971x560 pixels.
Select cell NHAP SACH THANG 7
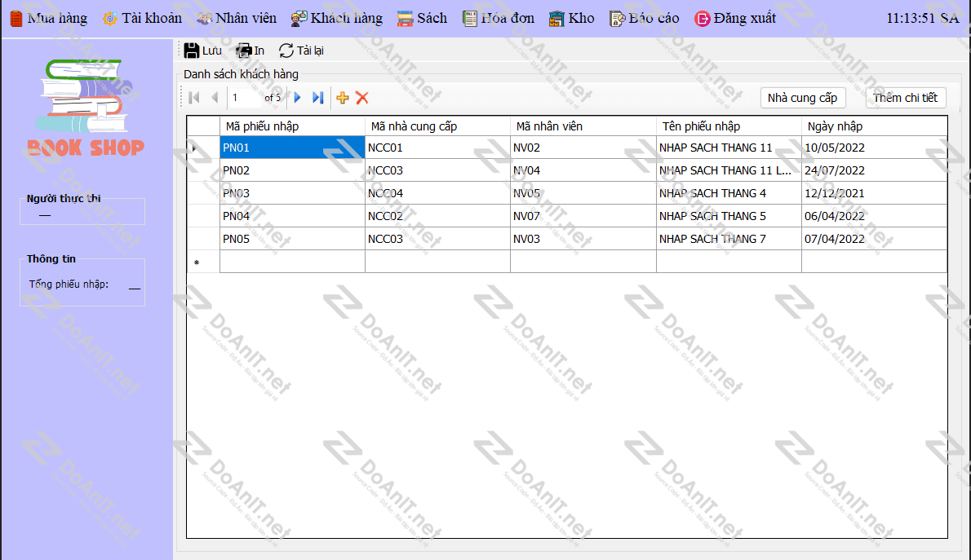point(729,239)
